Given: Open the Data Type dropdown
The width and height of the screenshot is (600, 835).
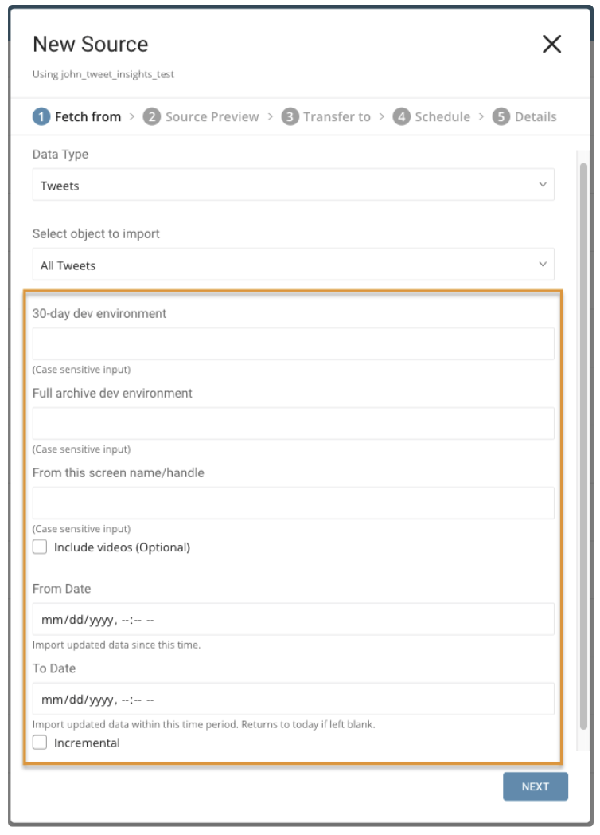Looking at the screenshot, I should [293, 185].
